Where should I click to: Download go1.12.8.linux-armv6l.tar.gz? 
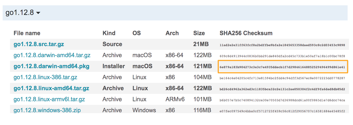click(49, 99)
